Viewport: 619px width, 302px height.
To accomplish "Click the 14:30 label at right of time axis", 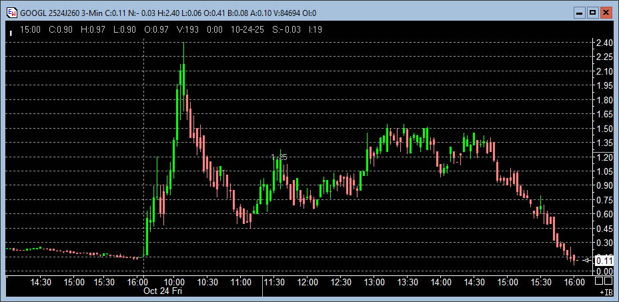I will click(474, 282).
